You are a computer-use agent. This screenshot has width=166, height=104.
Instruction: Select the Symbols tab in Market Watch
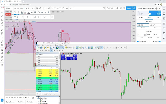(39, 94)
